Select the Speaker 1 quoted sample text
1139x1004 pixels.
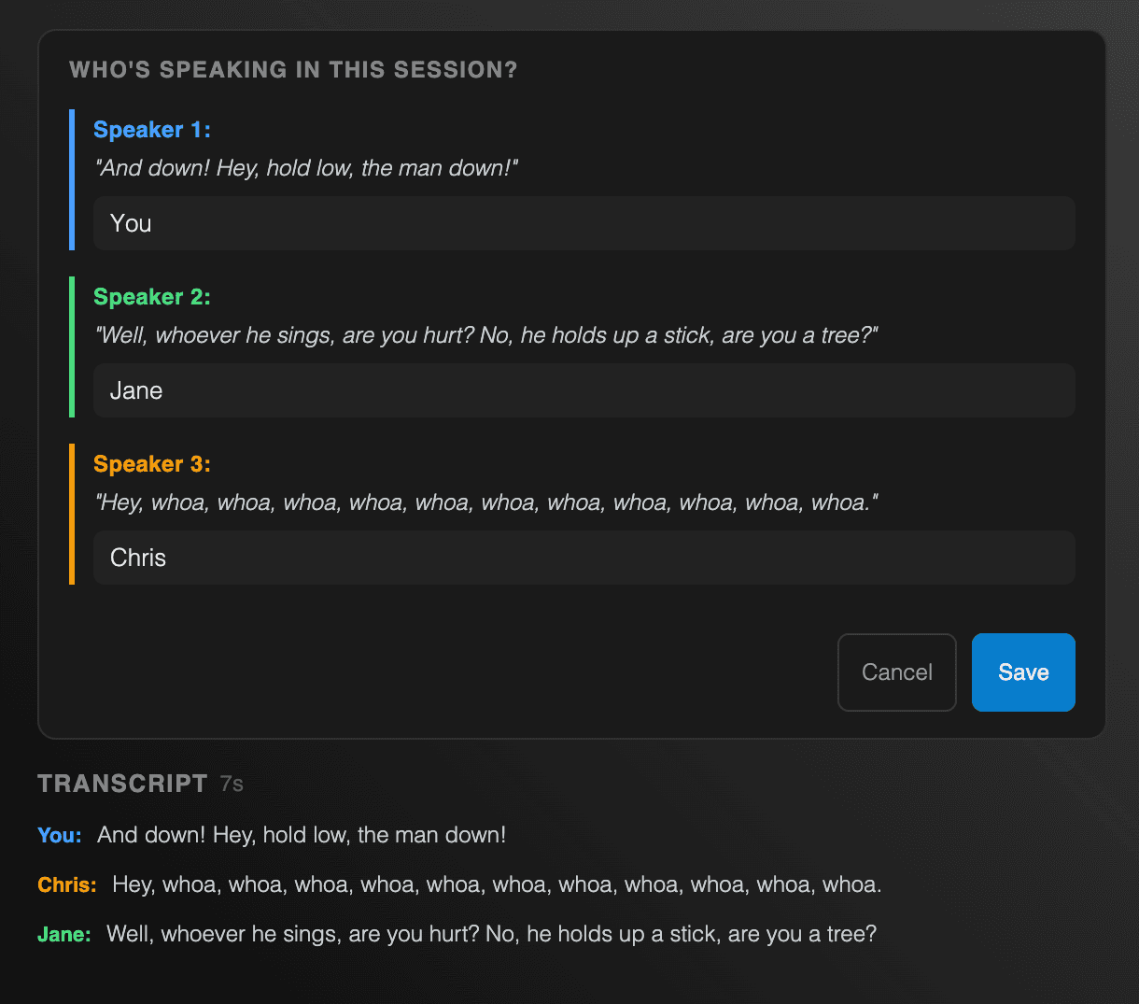coord(306,168)
